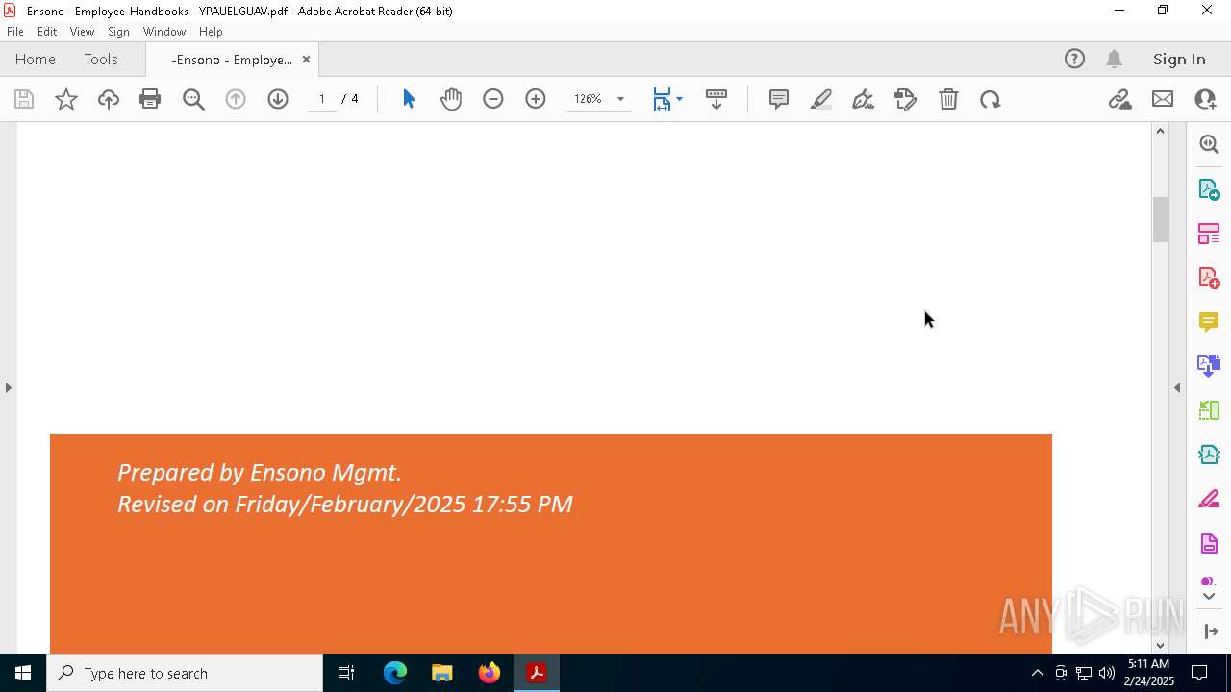Show hidden system tray icons

(1037, 673)
